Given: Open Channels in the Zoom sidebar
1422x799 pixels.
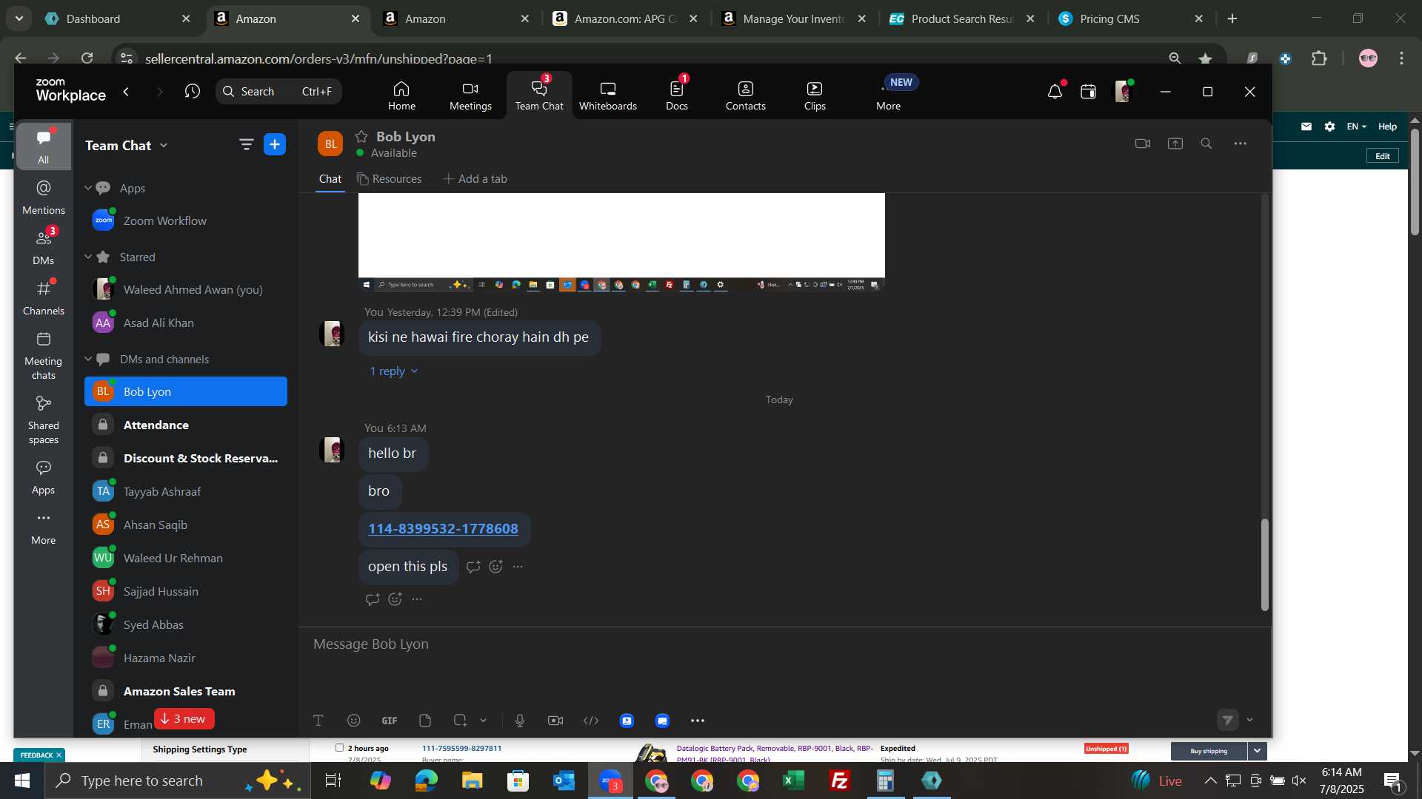Looking at the screenshot, I should pos(43,297).
